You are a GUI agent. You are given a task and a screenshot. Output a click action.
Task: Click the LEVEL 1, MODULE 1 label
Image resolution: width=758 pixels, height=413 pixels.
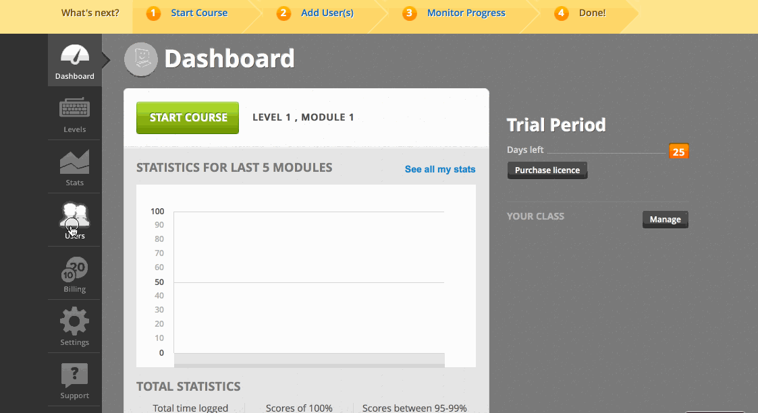tap(302, 117)
